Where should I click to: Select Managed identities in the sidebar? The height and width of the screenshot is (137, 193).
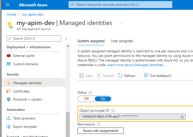click(x=33, y=83)
